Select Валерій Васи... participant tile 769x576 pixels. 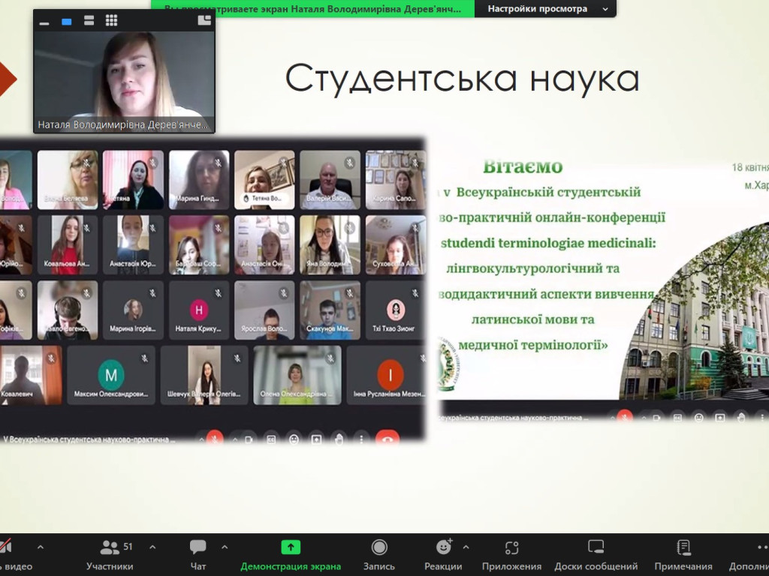[x=330, y=180]
